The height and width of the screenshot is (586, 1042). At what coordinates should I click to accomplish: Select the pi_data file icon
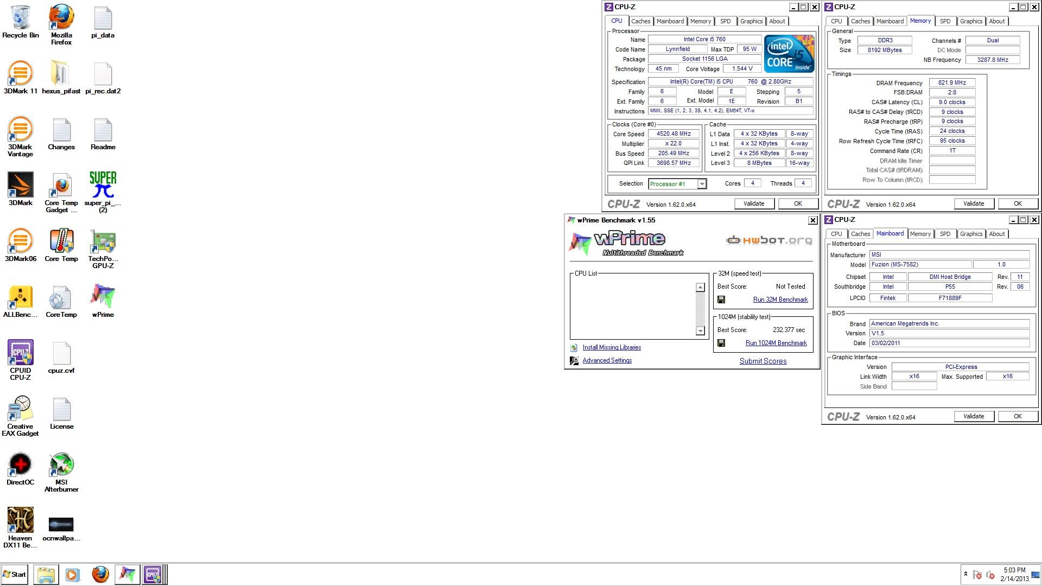[x=103, y=22]
